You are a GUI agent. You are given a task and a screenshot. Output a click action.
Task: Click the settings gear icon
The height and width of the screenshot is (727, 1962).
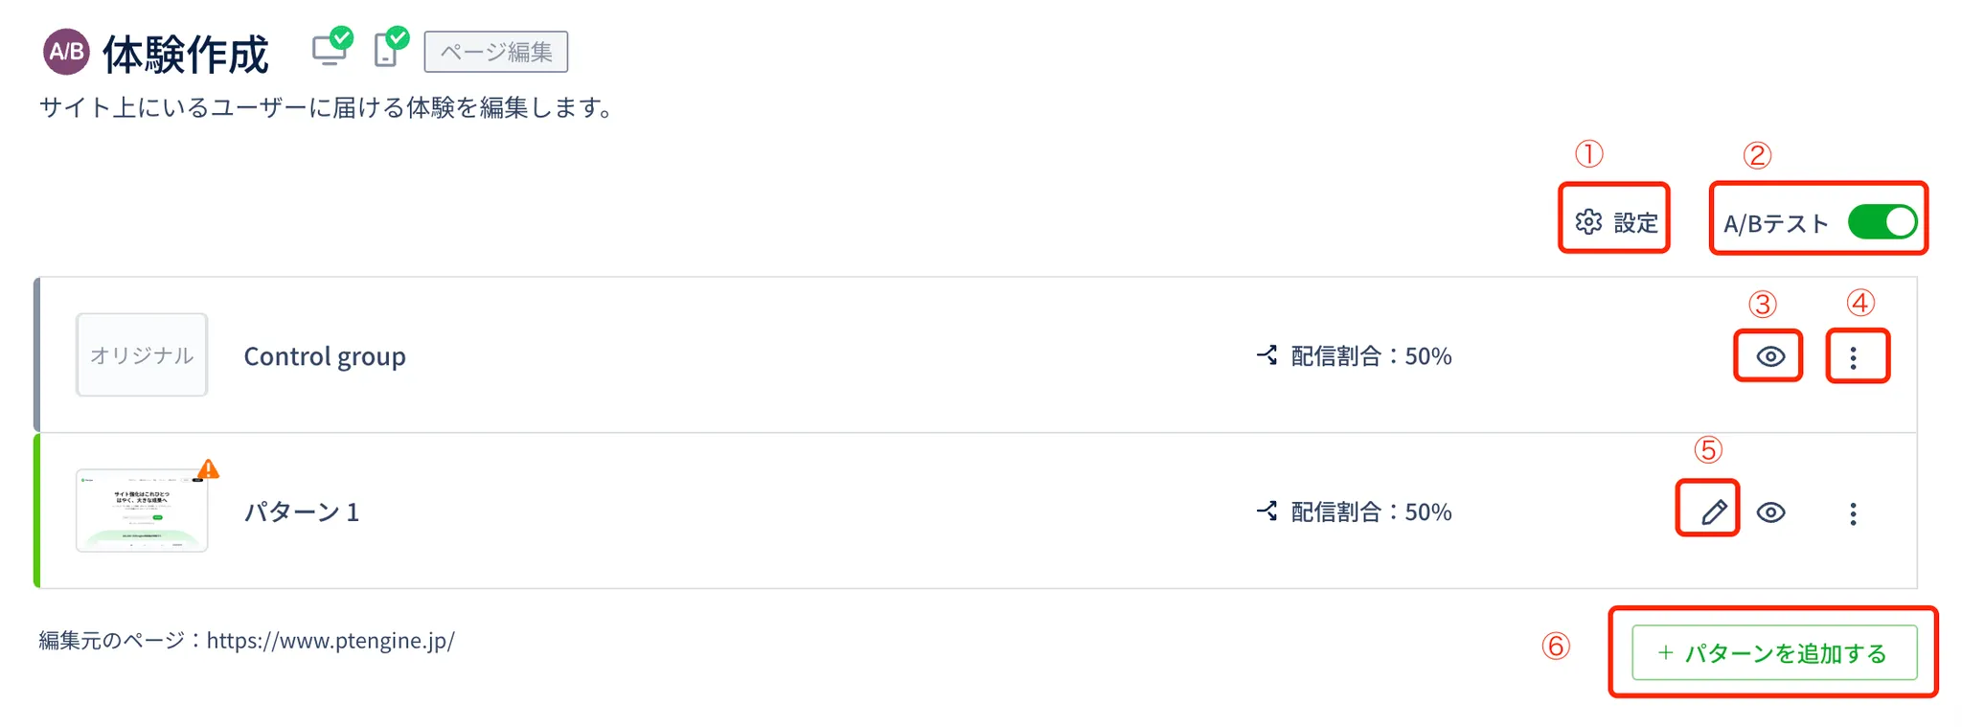click(1588, 222)
